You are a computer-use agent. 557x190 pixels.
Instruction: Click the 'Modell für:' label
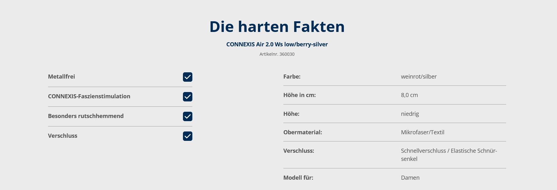coord(298,178)
